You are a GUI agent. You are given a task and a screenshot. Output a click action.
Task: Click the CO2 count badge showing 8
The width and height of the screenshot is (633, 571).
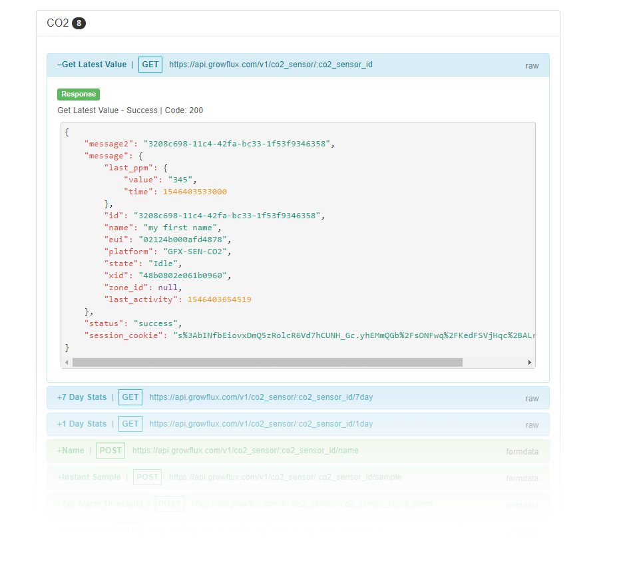coord(79,23)
